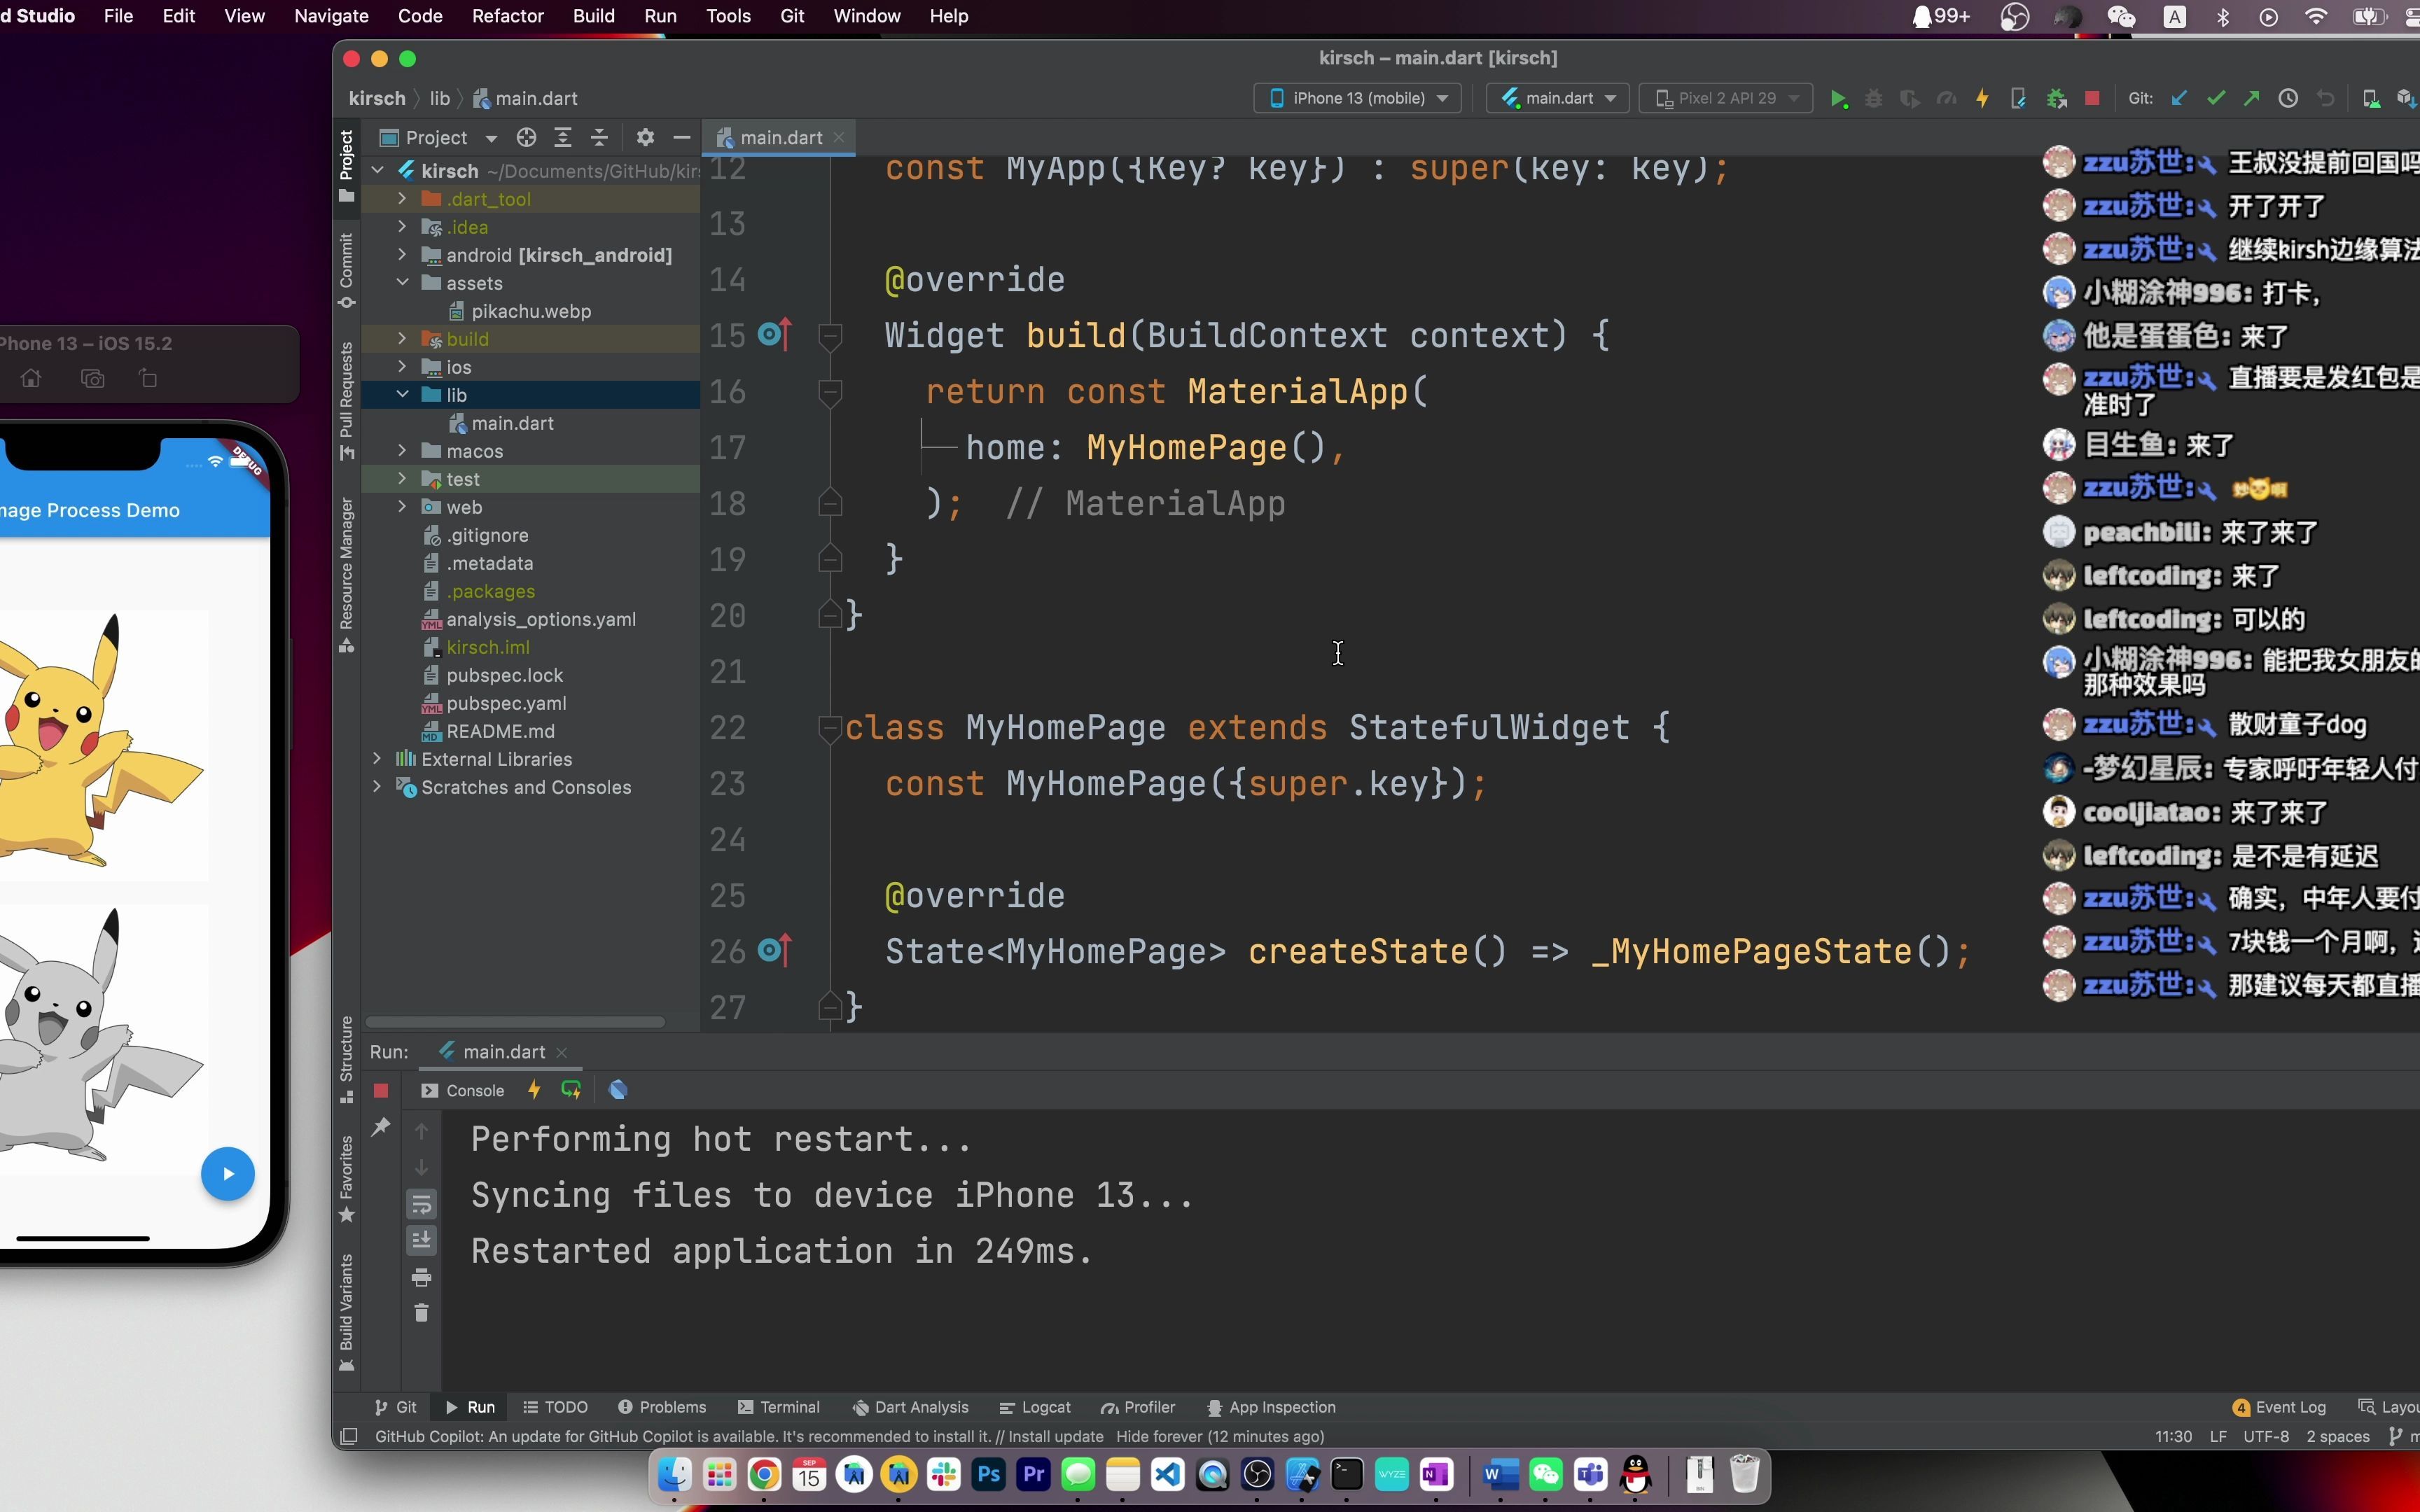
Task: Open the App Inspection tool window
Action: pos(1271,1407)
